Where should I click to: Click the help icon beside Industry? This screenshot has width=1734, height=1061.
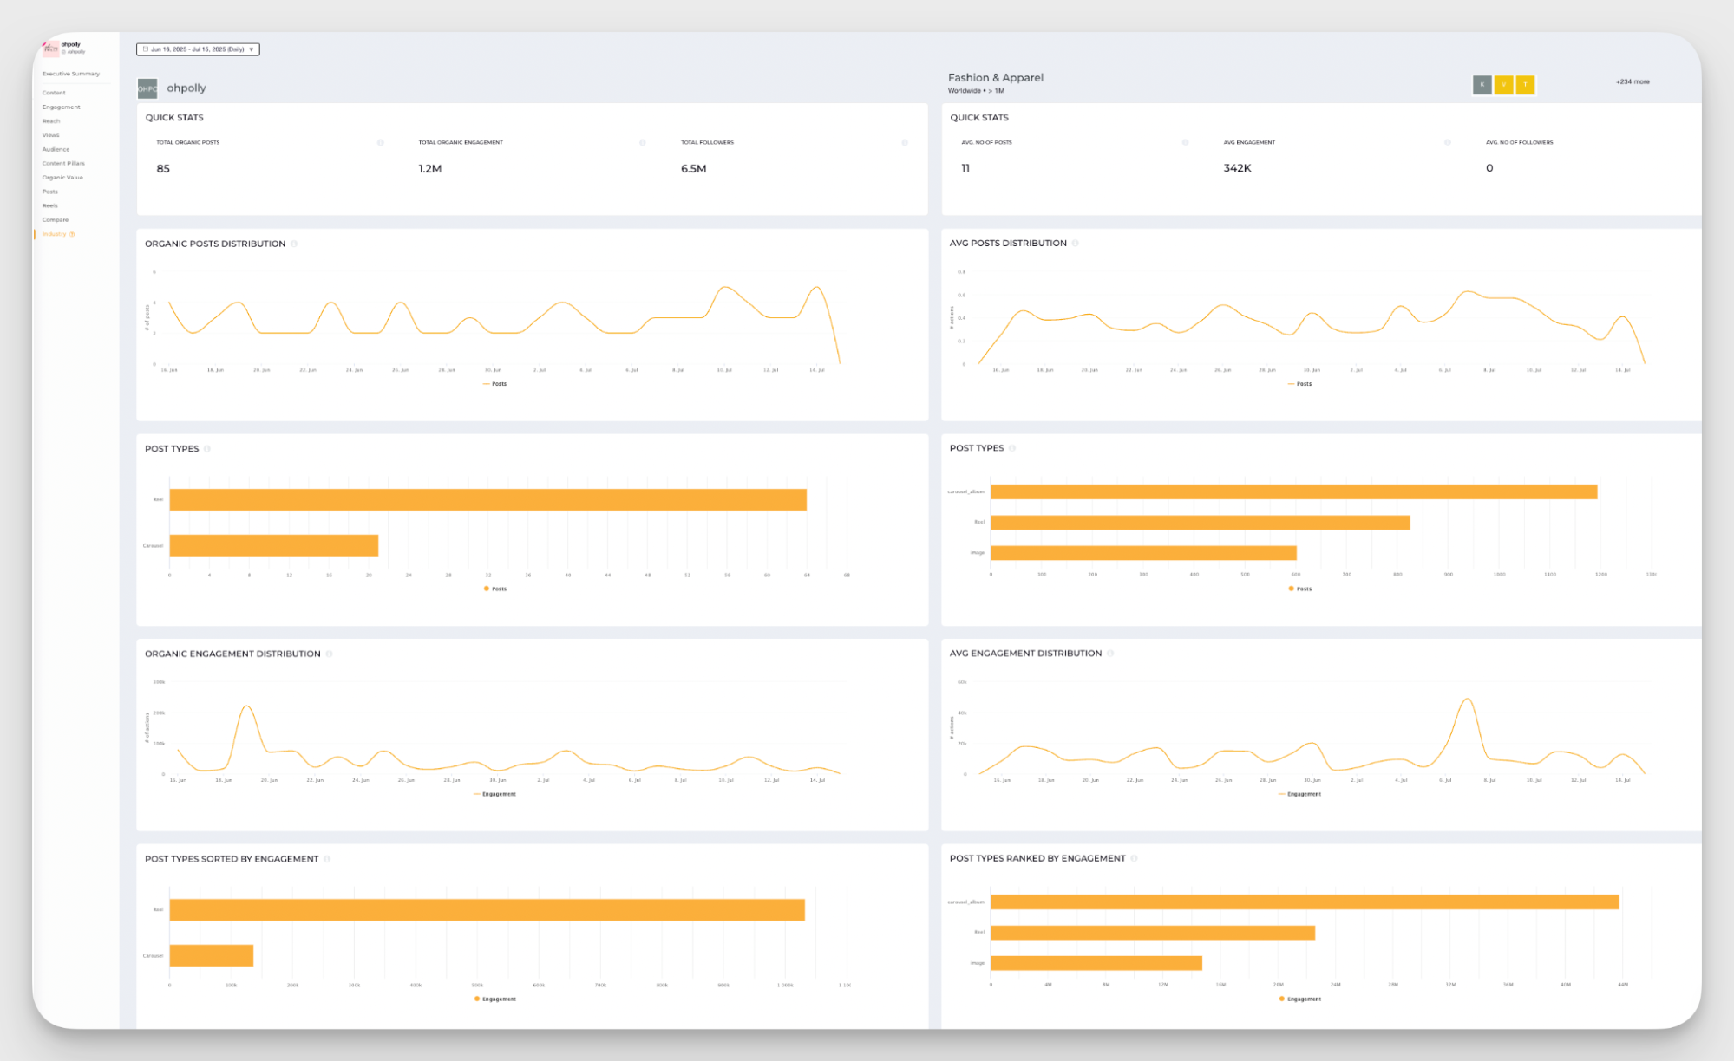tap(72, 234)
